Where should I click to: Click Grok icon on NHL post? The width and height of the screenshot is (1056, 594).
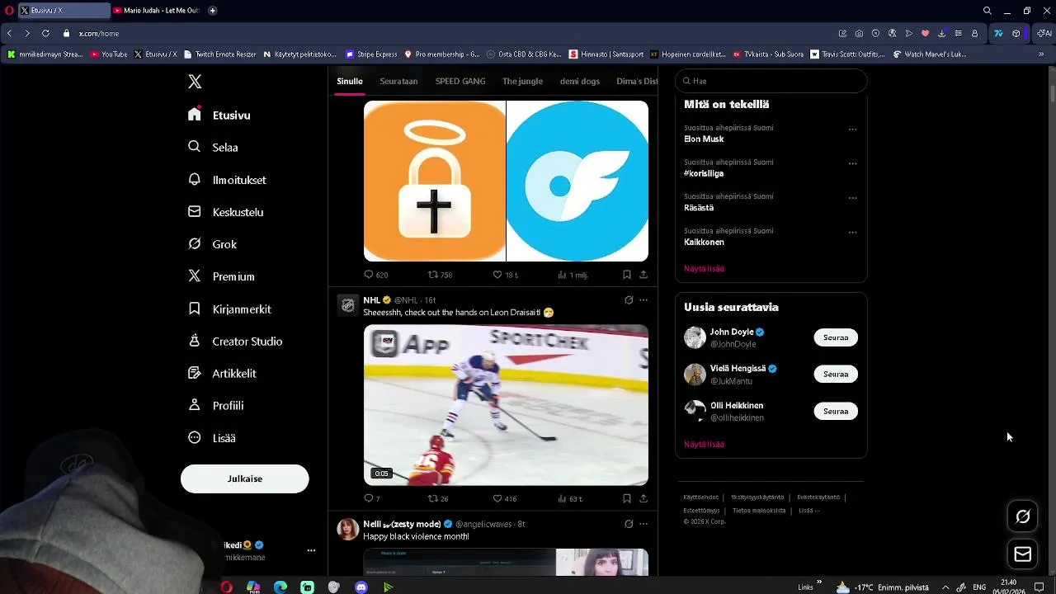click(x=629, y=300)
